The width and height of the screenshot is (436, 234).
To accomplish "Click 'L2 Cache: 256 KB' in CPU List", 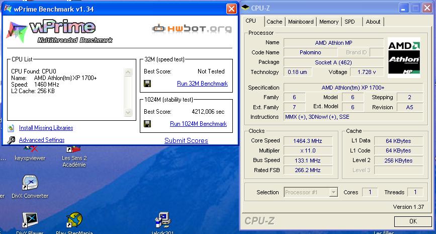I will pos(33,91).
